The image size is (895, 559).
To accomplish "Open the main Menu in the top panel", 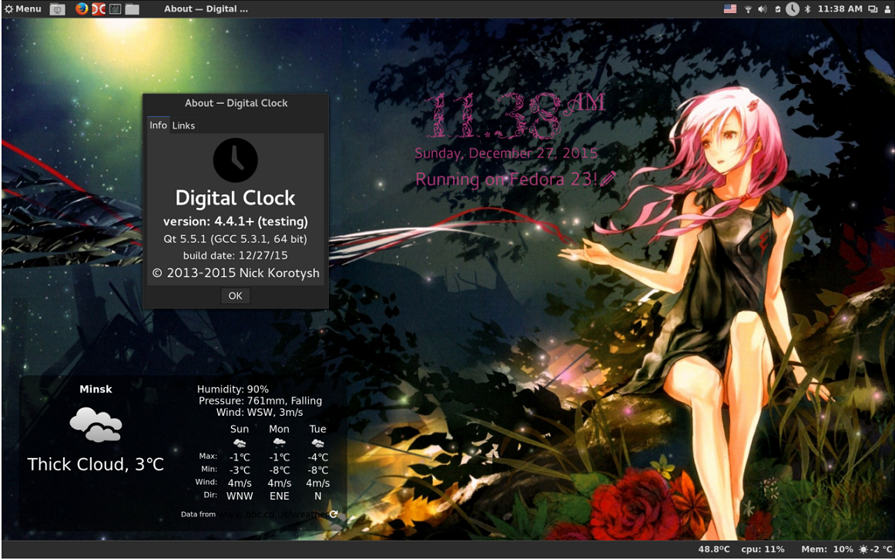I will point(23,9).
